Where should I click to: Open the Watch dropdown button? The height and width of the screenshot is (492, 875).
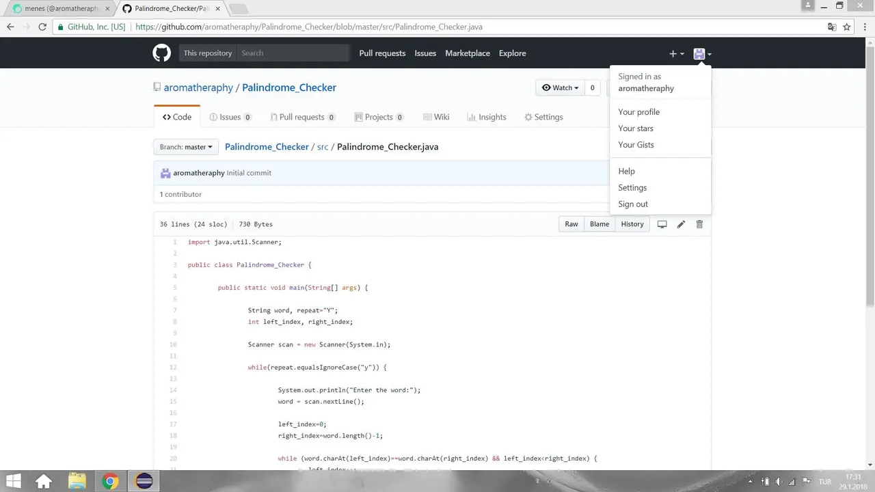560,87
